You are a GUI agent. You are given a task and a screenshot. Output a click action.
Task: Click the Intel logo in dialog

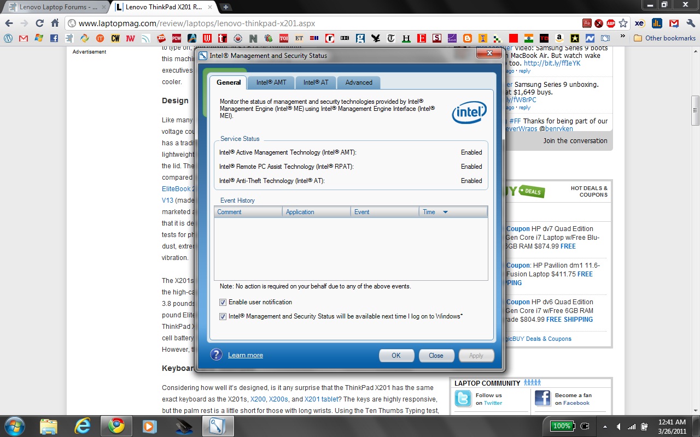point(469,113)
